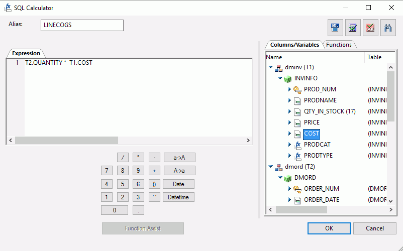The width and height of the screenshot is (403, 251).
Task: Insert the divide operator key
Action: tap(123, 158)
